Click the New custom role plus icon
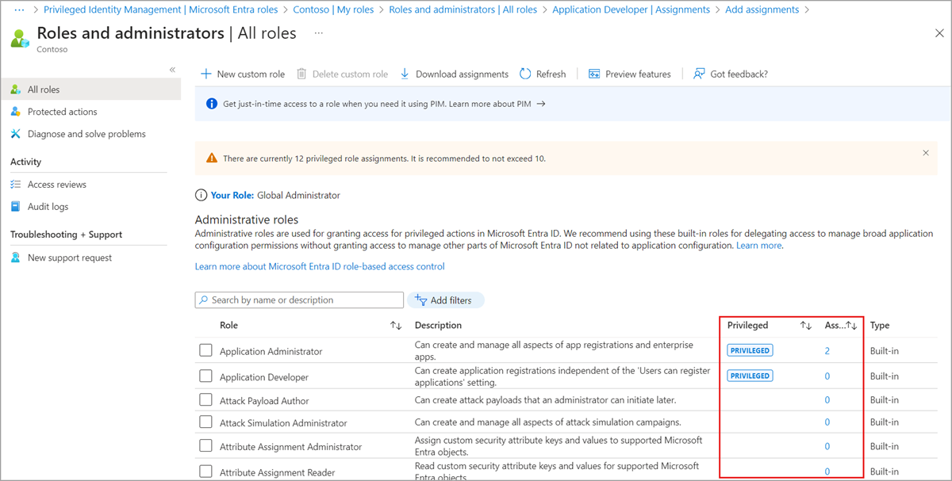Viewport: 952px width, 481px height. coord(206,74)
